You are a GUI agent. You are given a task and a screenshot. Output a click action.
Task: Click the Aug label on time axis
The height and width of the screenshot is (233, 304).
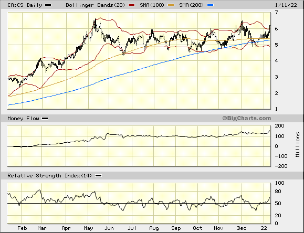click(x=154, y=228)
